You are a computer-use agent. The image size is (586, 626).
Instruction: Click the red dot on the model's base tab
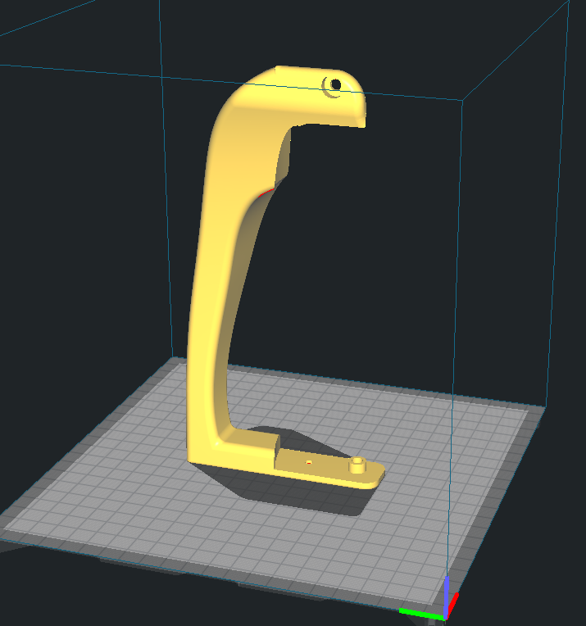pos(309,462)
